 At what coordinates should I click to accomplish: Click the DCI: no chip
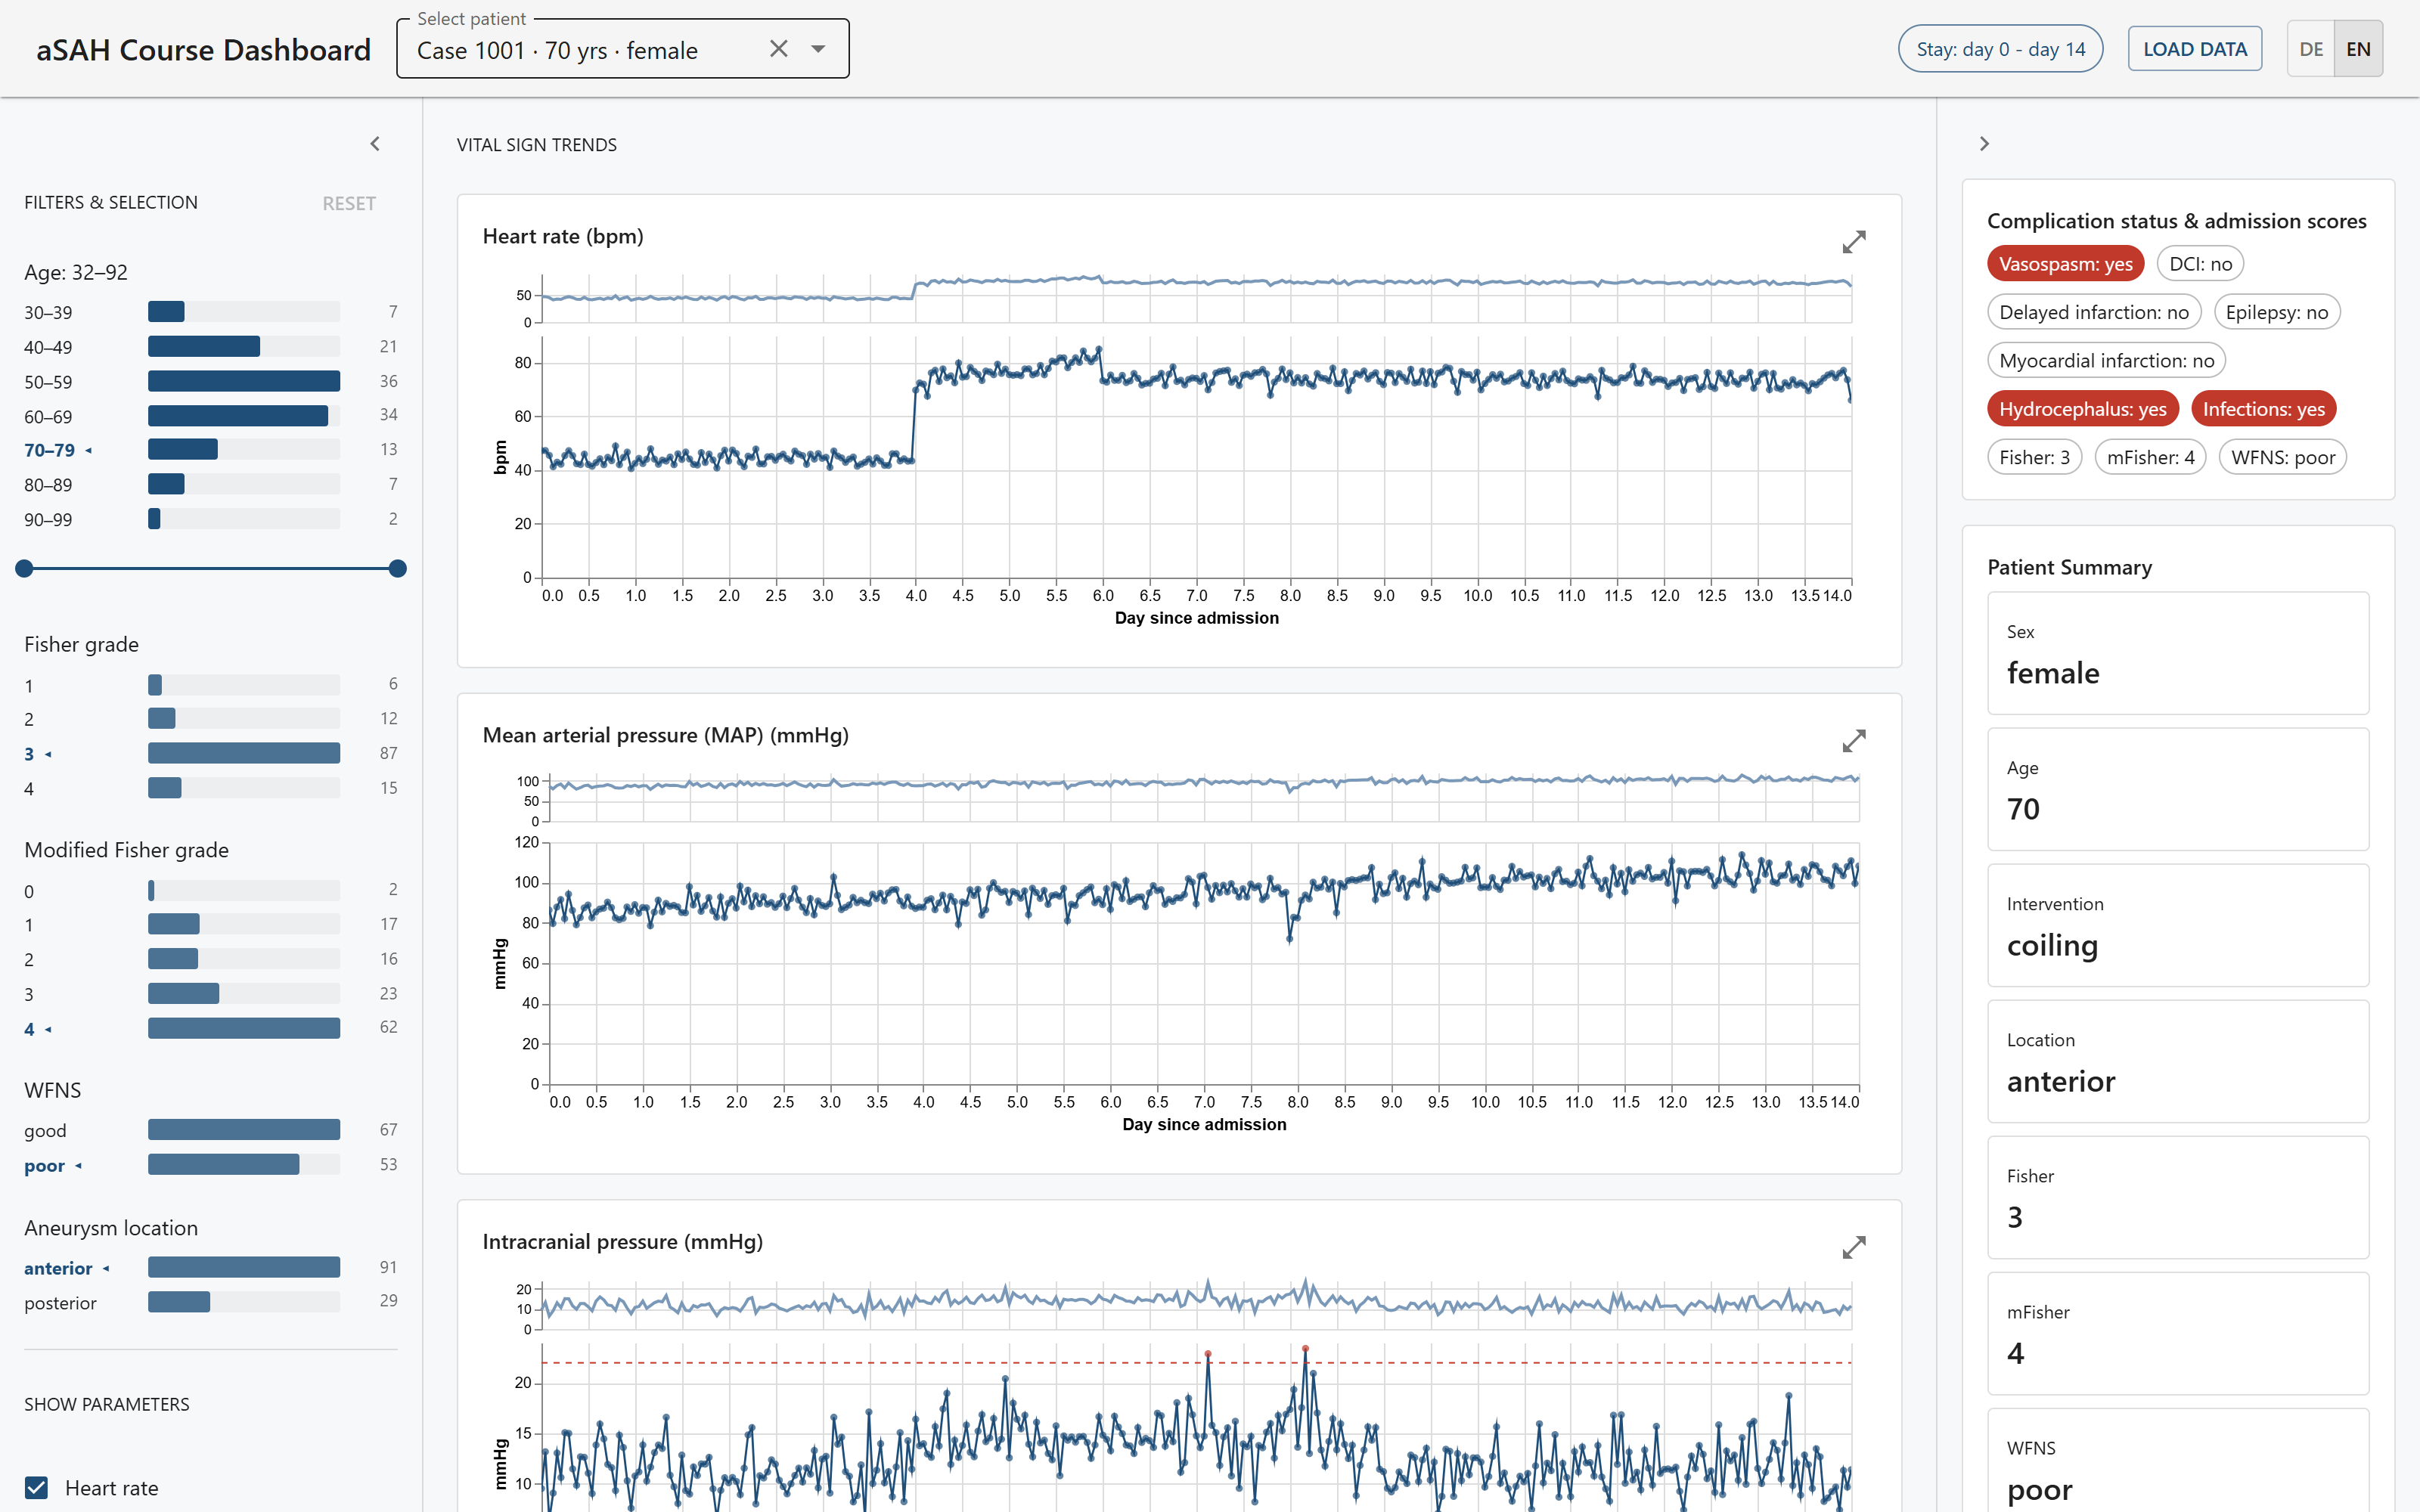[2200, 264]
